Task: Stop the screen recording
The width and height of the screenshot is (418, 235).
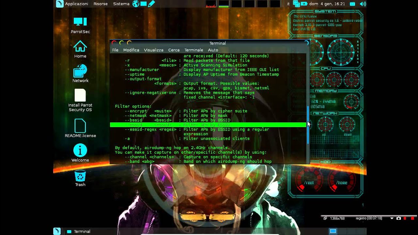Action: [413, 218]
